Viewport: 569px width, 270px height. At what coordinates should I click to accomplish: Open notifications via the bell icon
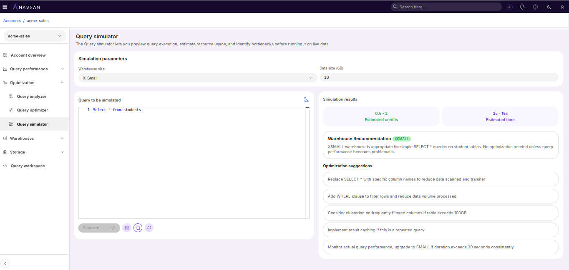(522, 7)
